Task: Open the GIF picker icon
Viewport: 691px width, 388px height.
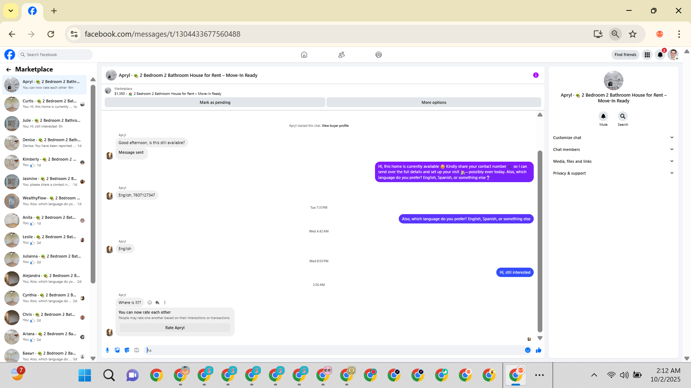Action: tap(136, 350)
